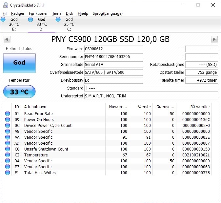Image resolution: width=221 pixels, height=203 pixels.
Task: Select the Read Error Rate row text
Action: (38, 113)
